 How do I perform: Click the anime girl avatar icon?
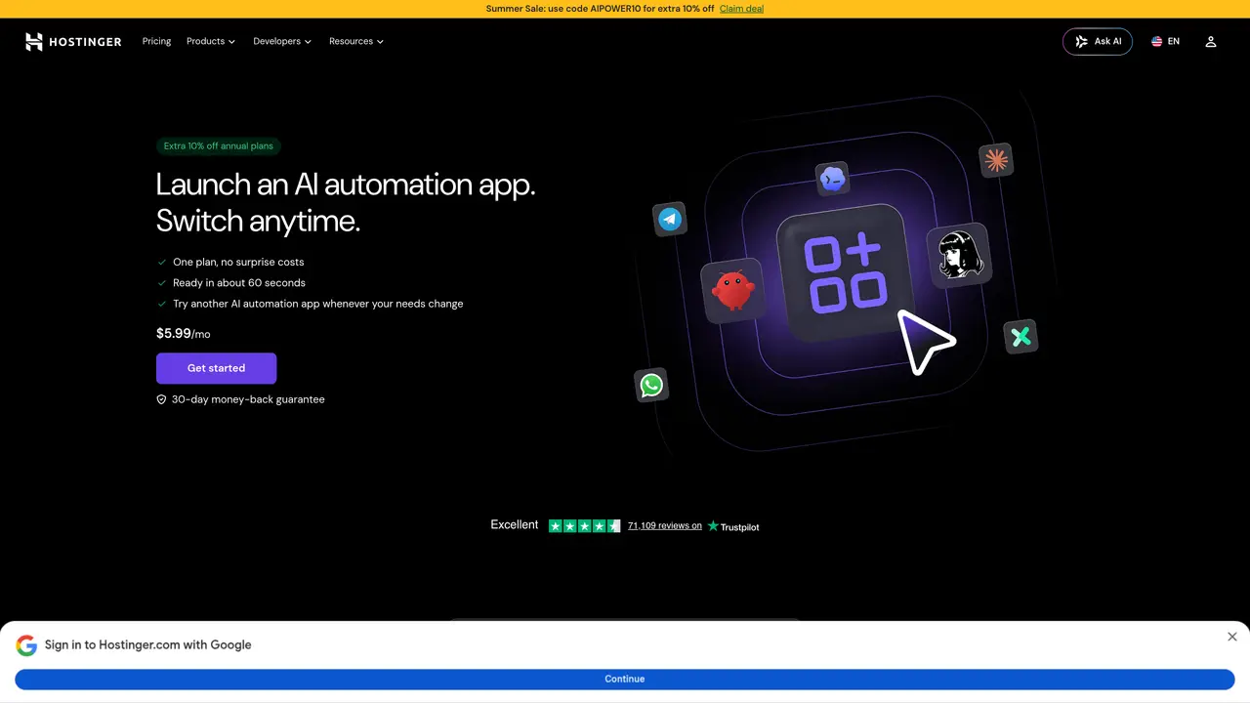pyautogui.click(x=958, y=256)
